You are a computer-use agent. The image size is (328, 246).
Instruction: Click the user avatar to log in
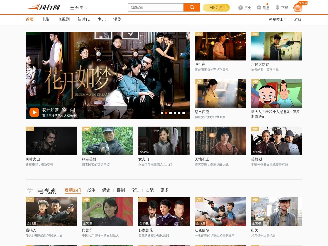(x=298, y=8)
